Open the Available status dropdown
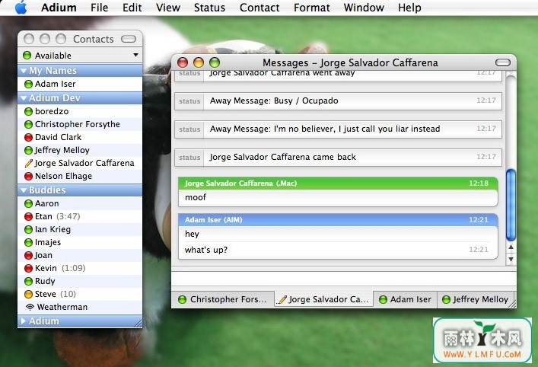Viewport: 538px width, 367px height. (x=80, y=56)
